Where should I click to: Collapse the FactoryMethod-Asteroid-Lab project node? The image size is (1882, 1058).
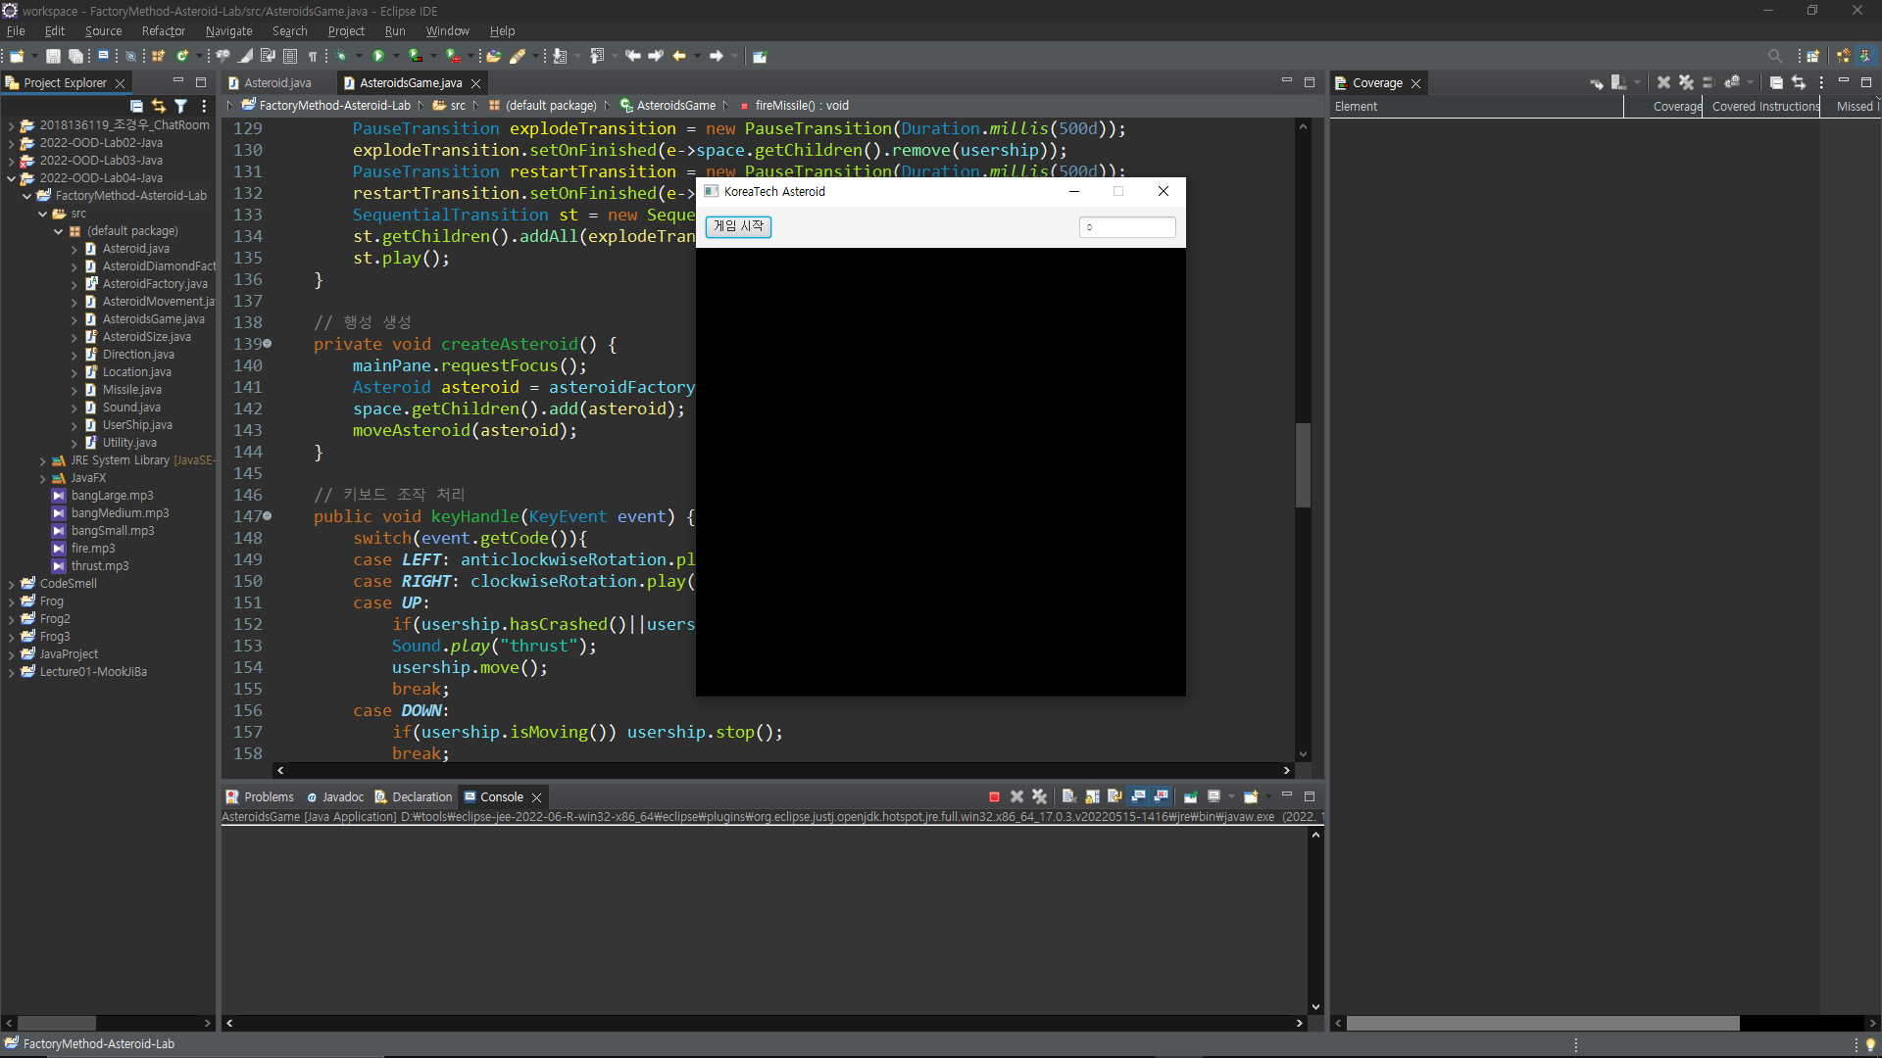pos(26,196)
